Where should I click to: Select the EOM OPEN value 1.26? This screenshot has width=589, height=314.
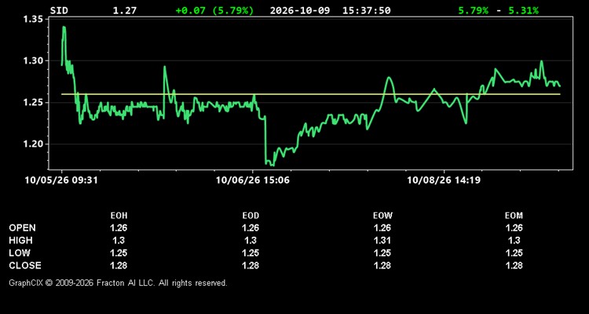tap(514, 228)
